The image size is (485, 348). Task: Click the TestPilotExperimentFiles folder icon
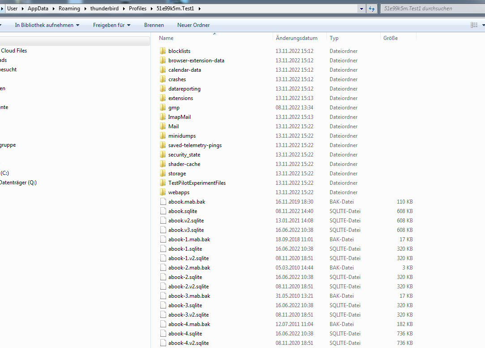click(163, 183)
